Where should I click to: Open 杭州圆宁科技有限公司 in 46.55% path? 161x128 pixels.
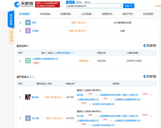coord(103,125)
